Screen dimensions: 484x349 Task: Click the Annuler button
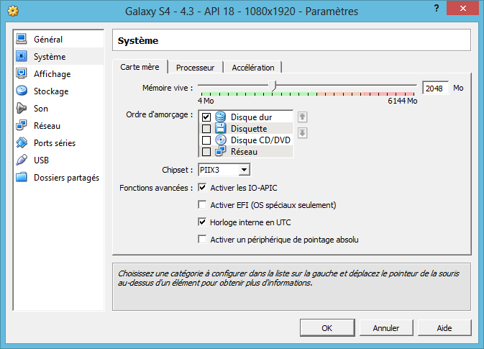tap(386, 327)
